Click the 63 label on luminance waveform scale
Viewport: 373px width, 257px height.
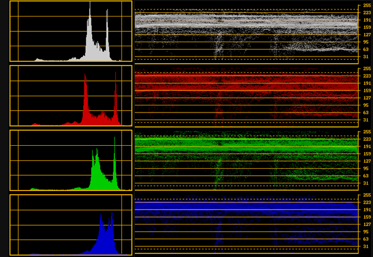[366, 49]
